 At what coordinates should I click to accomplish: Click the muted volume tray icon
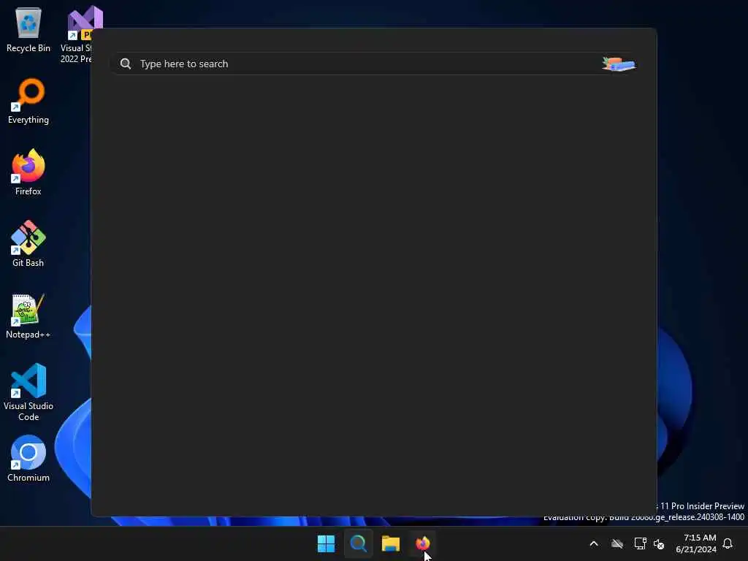click(659, 543)
